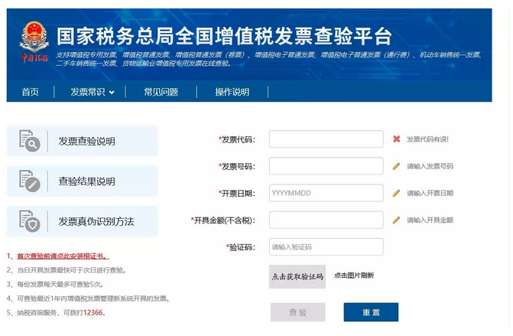Open the 发票真伪识别方法 panel
This screenshot has height=336, width=513.
pos(82,221)
